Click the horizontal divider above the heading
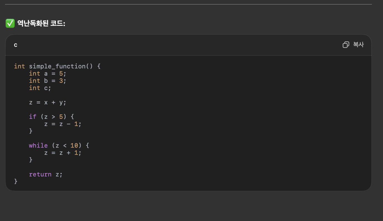The height and width of the screenshot is (221, 383). click(x=188, y=4)
